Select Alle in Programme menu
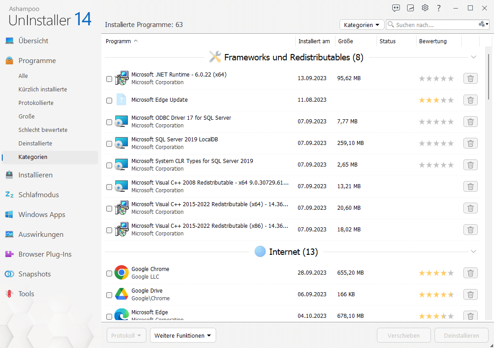 [x=23, y=76]
